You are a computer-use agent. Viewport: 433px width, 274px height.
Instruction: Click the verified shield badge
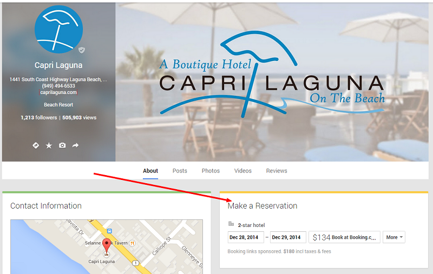(x=82, y=50)
